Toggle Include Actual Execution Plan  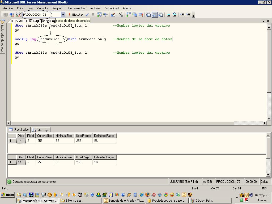pyautogui.click(x=129, y=15)
